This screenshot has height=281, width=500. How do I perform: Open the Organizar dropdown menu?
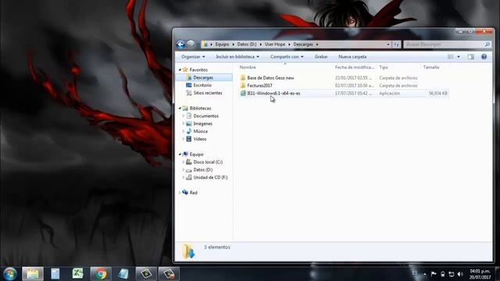[193, 57]
